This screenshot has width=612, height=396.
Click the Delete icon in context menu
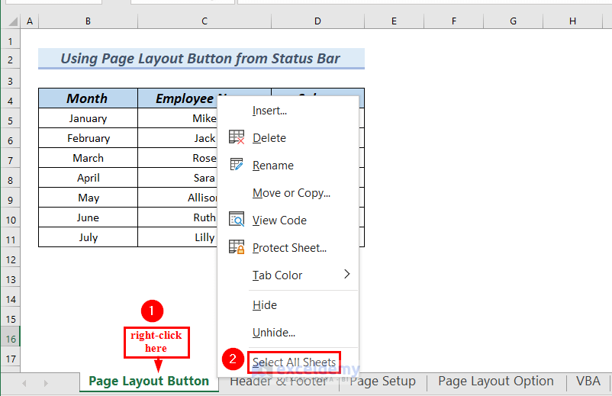pyautogui.click(x=237, y=137)
